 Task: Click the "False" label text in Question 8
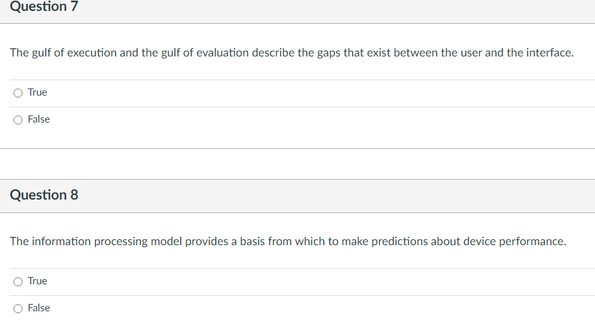[39, 308]
